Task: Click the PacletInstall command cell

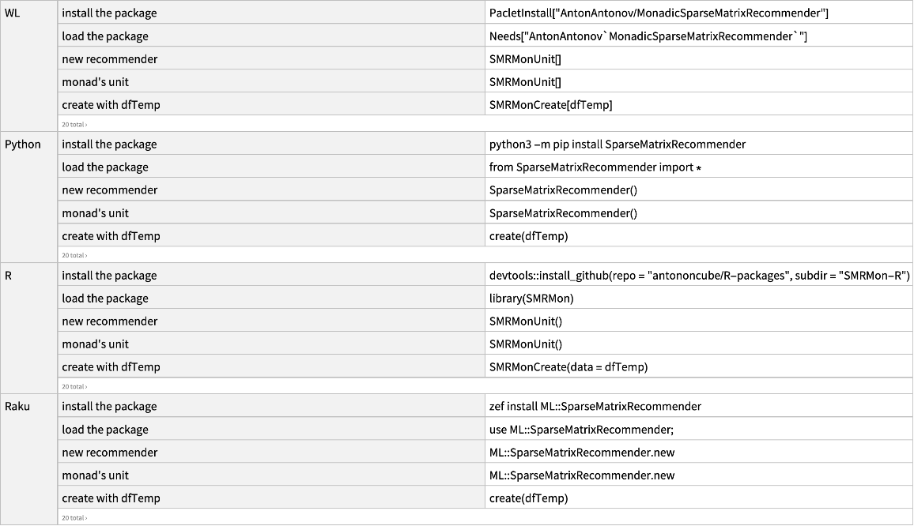Action: [x=659, y=13]
